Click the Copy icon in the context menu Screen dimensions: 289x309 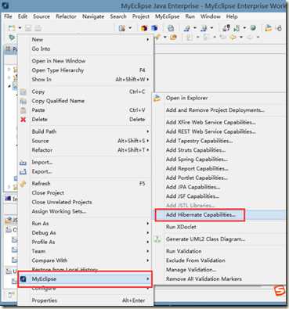point(23,92)
